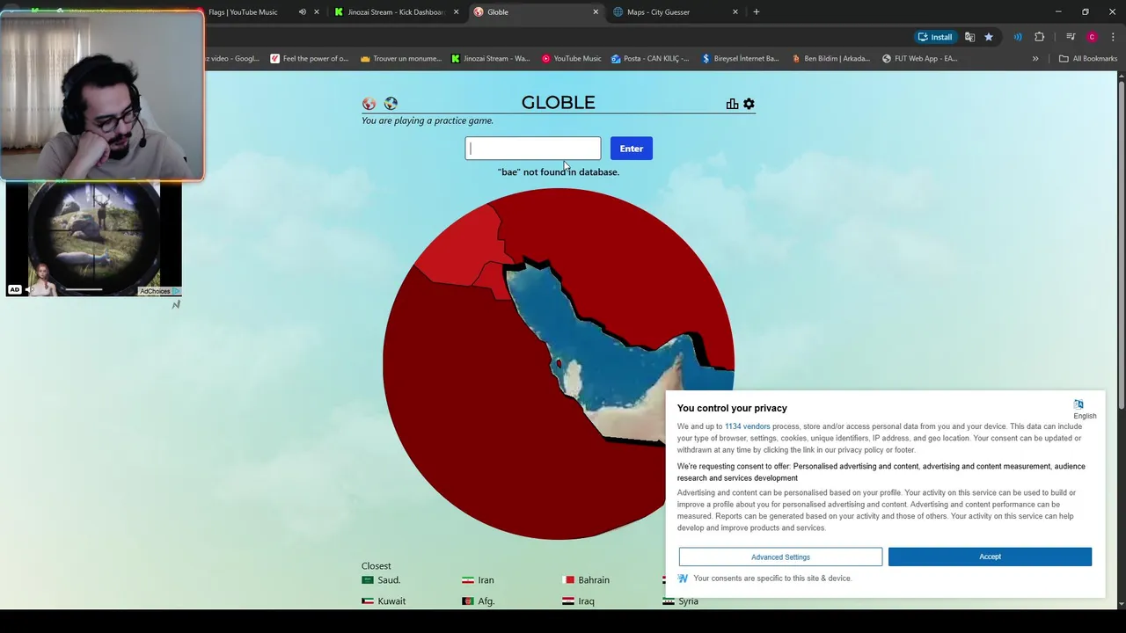Open Jinozai Stream - Wa... bookmark
The width and height of the screenshot is (1126, 633).
click(490, 59)
